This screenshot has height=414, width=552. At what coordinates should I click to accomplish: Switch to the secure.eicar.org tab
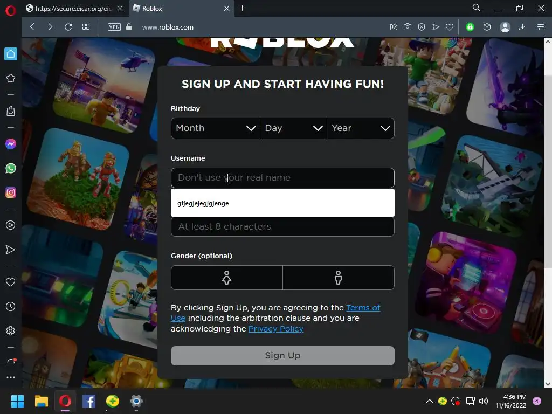coord(73,9)
